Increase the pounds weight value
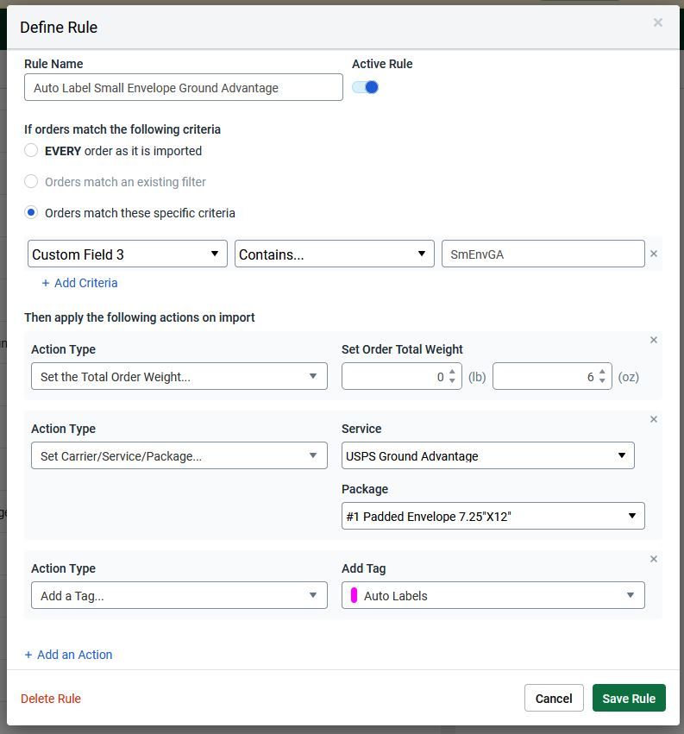Screen dimensions: 684x734 coord(452,372)
